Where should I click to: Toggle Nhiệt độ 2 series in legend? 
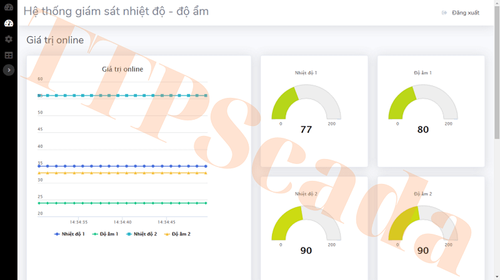point(141,234)
